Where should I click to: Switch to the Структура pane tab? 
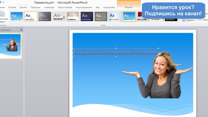point(5,30)
